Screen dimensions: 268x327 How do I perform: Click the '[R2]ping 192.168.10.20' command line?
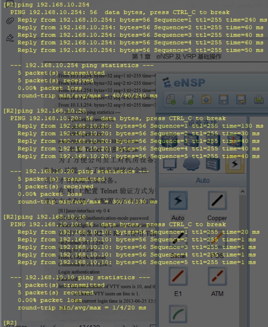tap(44, 111)
